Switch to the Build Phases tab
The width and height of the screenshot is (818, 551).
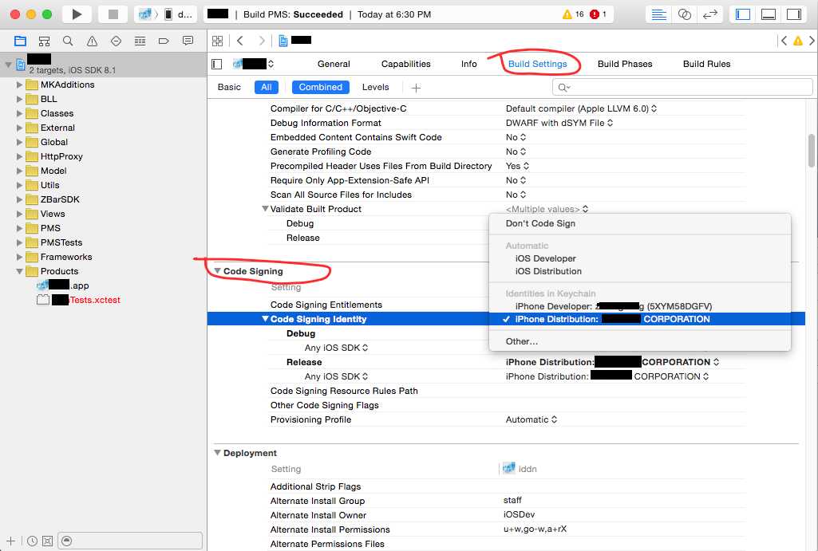click(625, 64)
